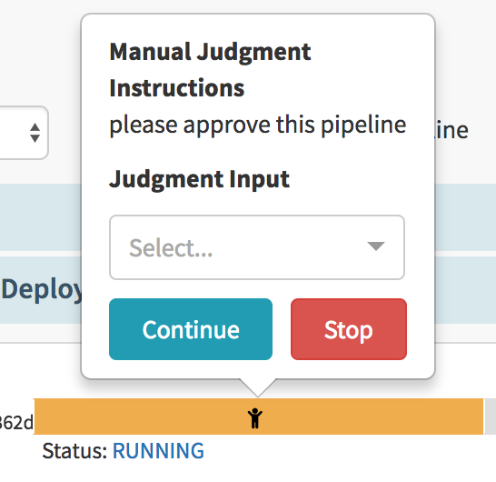Viewport: 496px width, 482px height.
Task: Click the manual judgment person icon
Action: [x=255, y=418]
